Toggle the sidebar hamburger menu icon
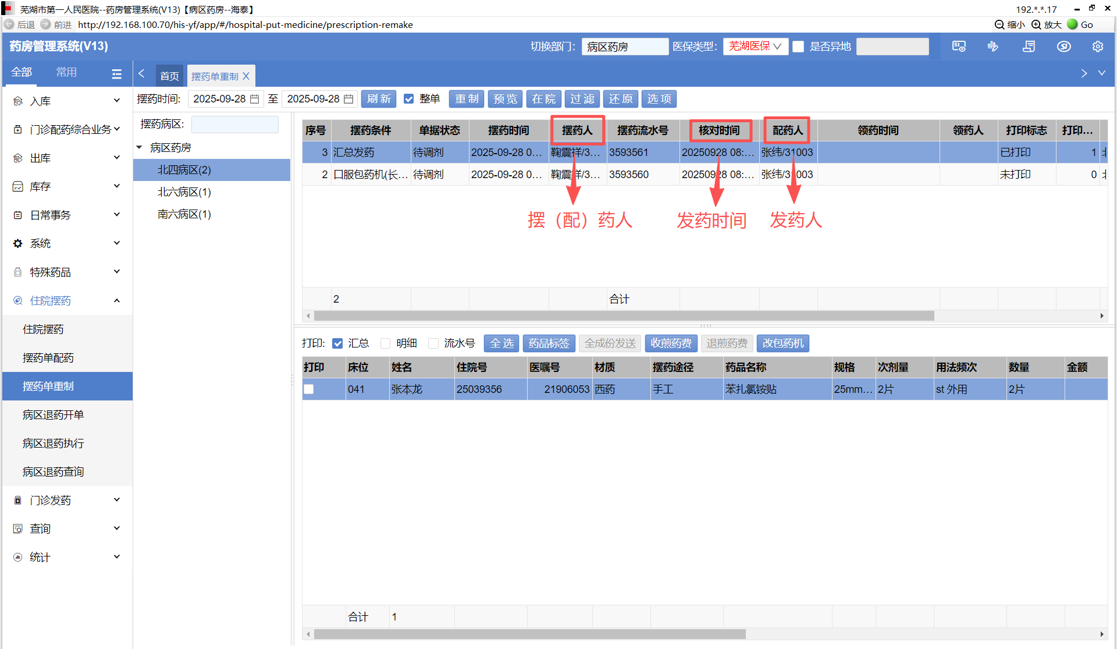 [116, 73]
